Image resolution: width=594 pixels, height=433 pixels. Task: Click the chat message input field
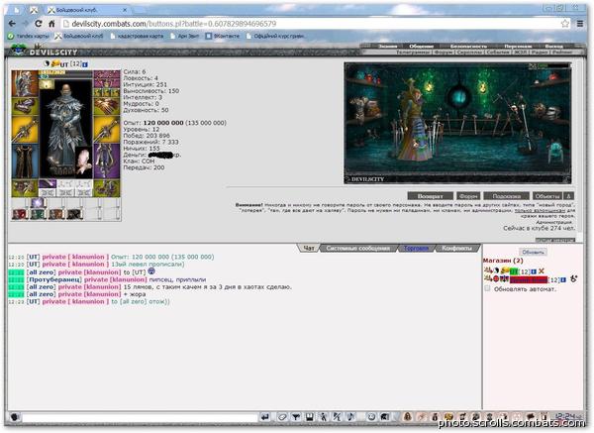(x=140, y=417)
